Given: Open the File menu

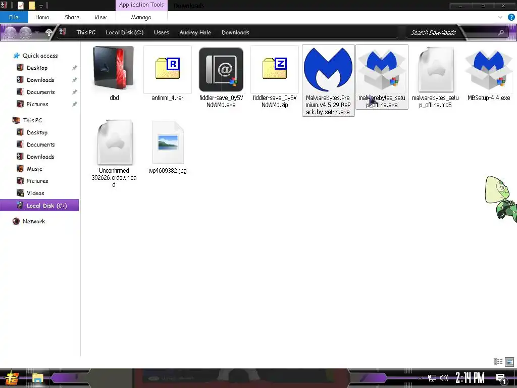Looking at the screenshot, I should pos(14,17).
